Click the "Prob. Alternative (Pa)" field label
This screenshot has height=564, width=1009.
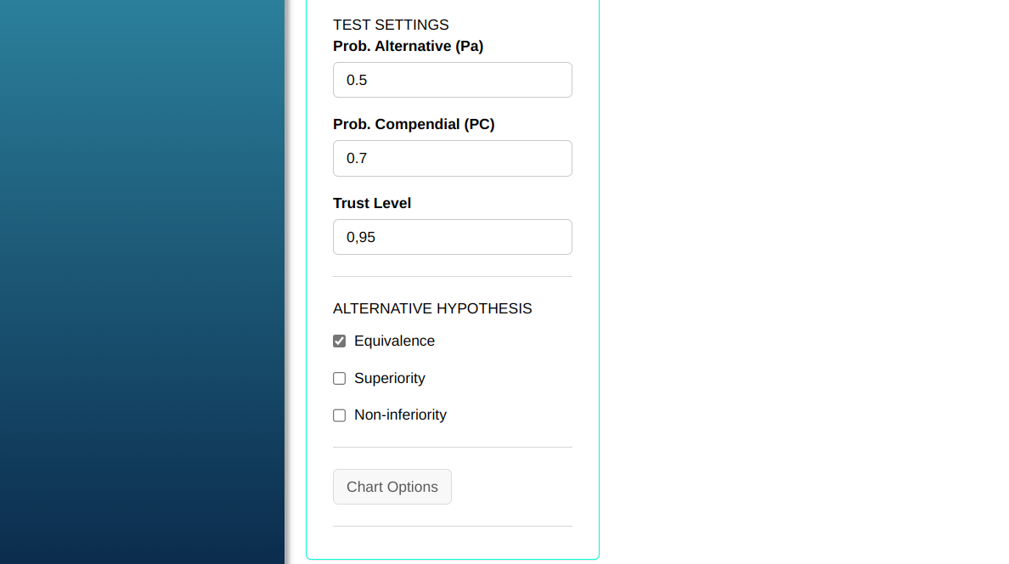[x=408, y=46]
